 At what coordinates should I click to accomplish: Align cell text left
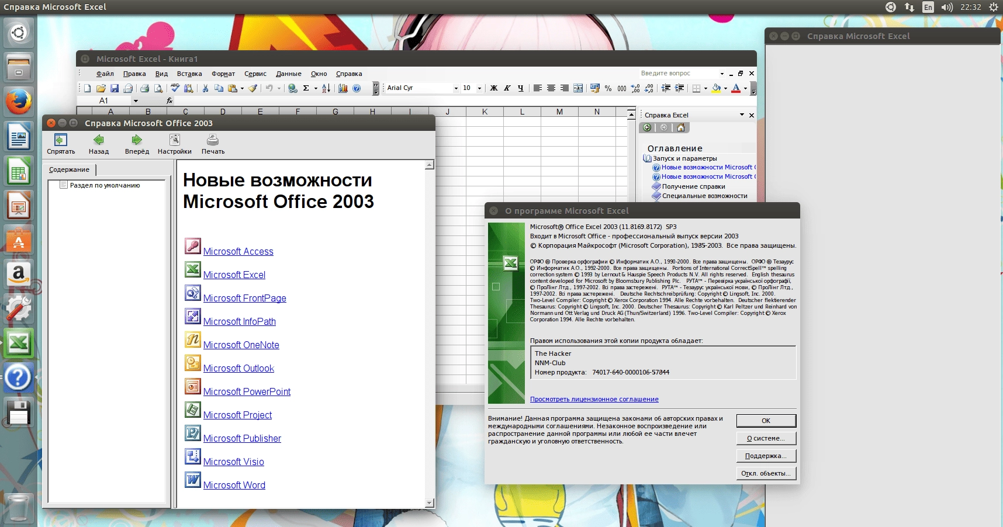click(x=538, y=88)
